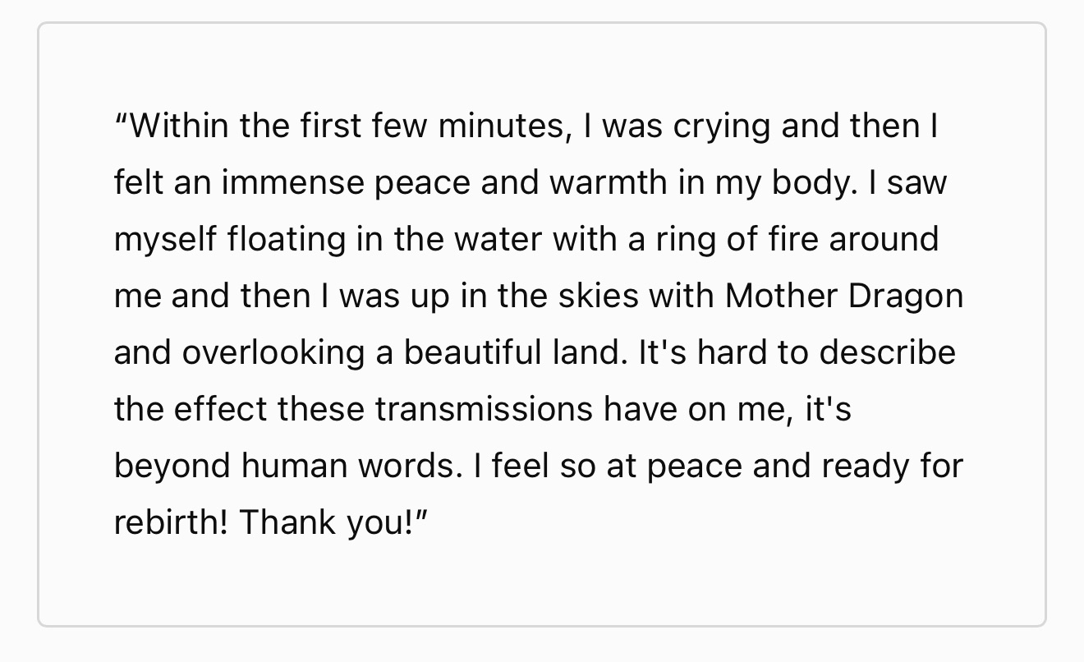
Task: Click the word "overlooking"
Action: click(x=273, y=352)
